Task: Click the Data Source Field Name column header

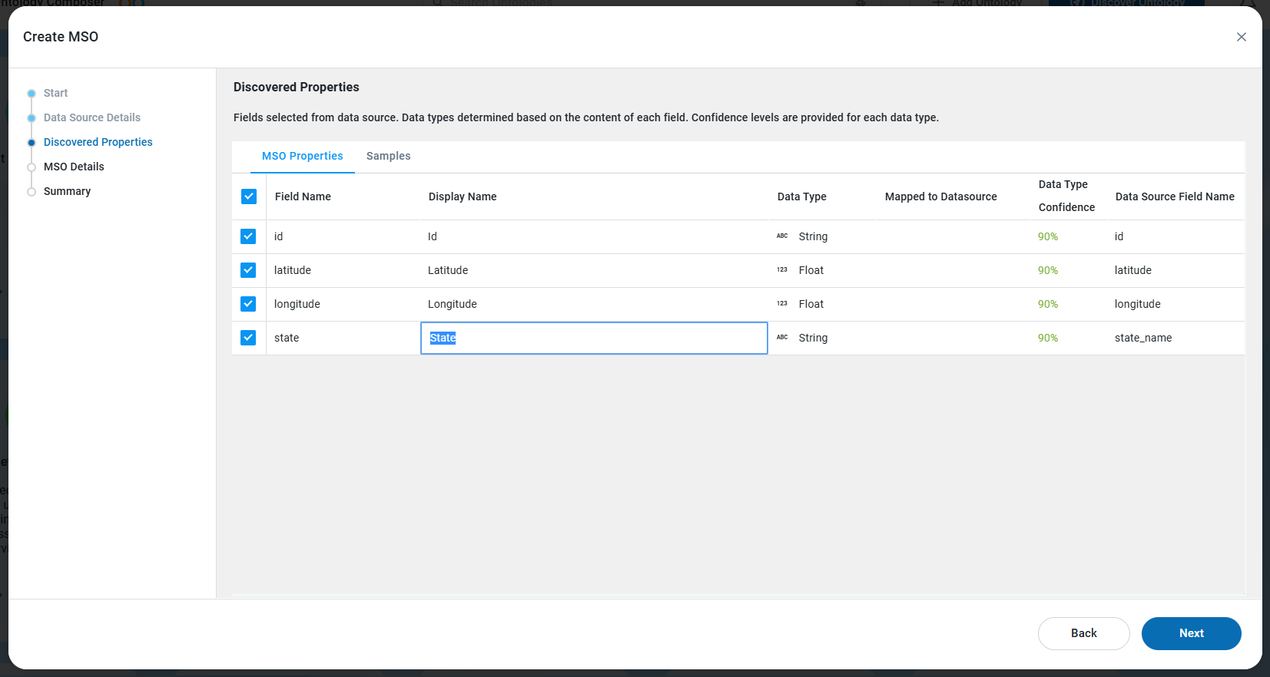Action: 1175,196
